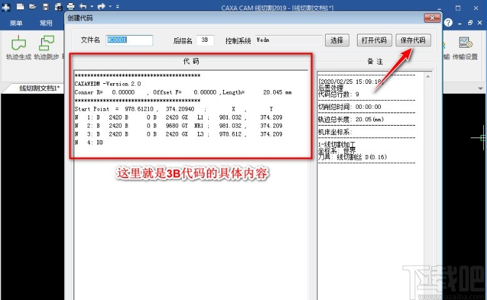Open the CAXA application menu logo
Image resolution: width=487 pixels, height=300 pixels.
coord(6,7)
